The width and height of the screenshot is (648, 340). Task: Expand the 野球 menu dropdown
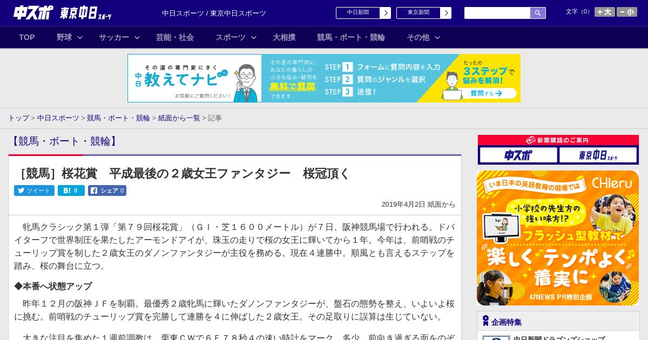(x=69, y=37)
